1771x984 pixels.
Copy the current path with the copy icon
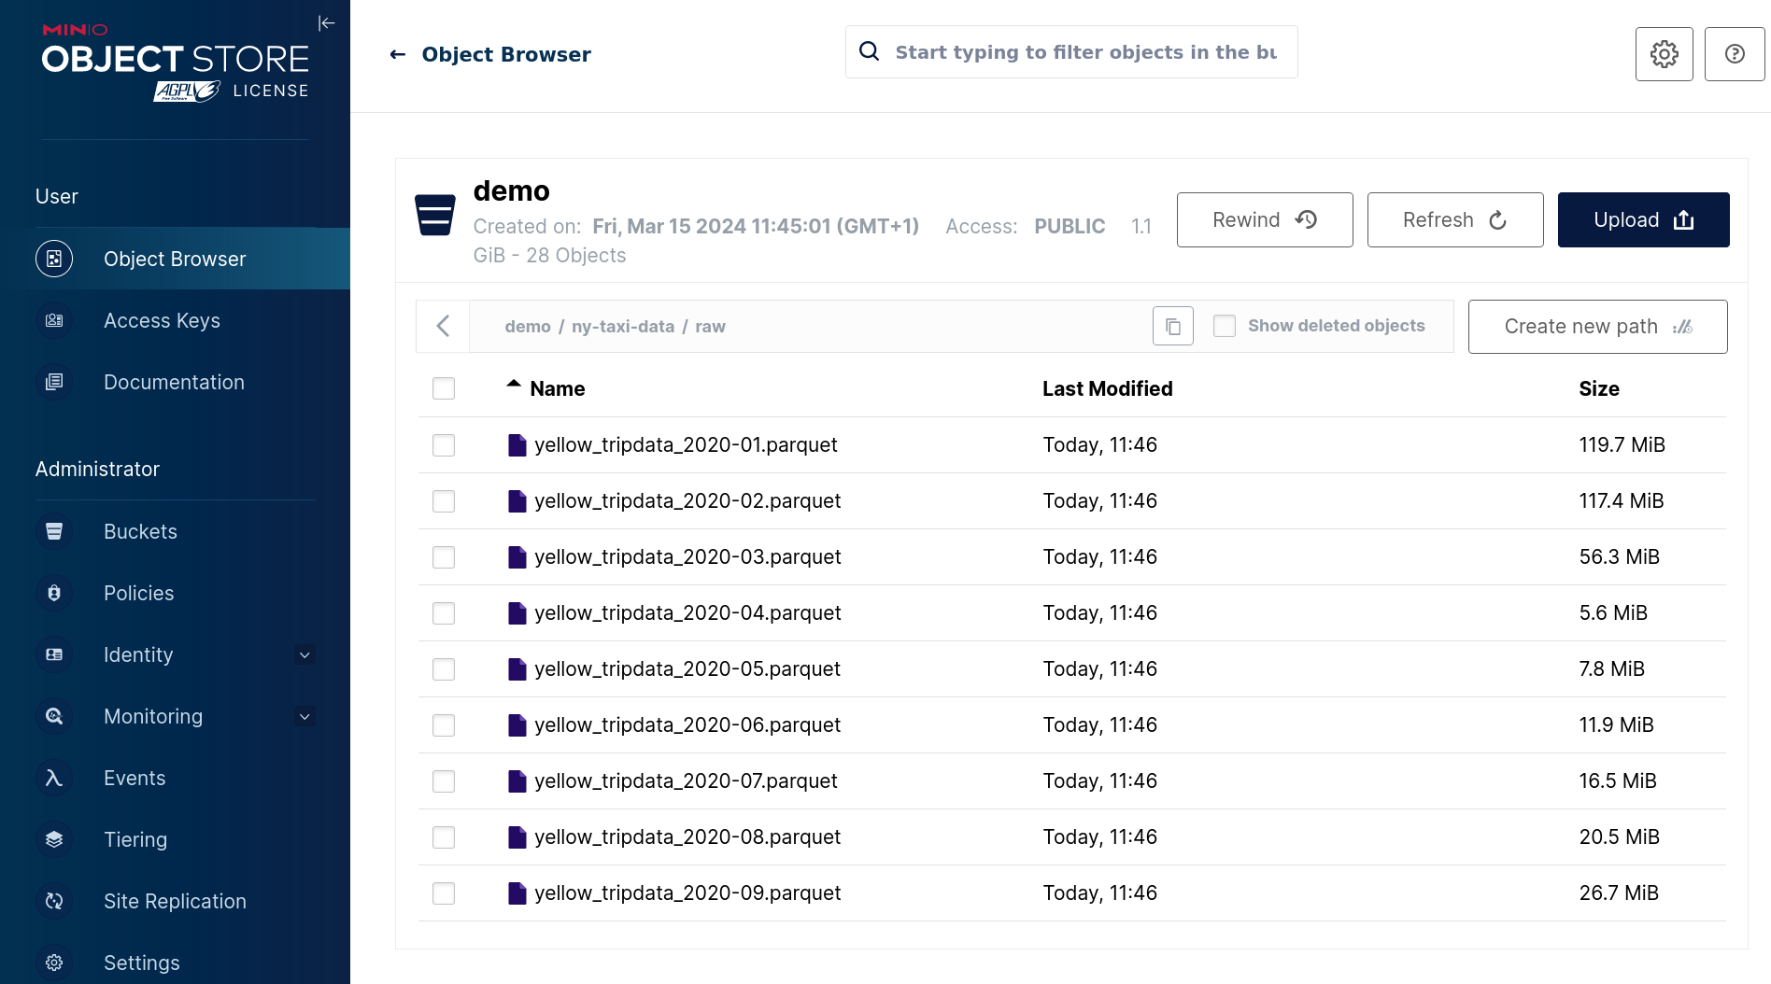(1172, 327)
